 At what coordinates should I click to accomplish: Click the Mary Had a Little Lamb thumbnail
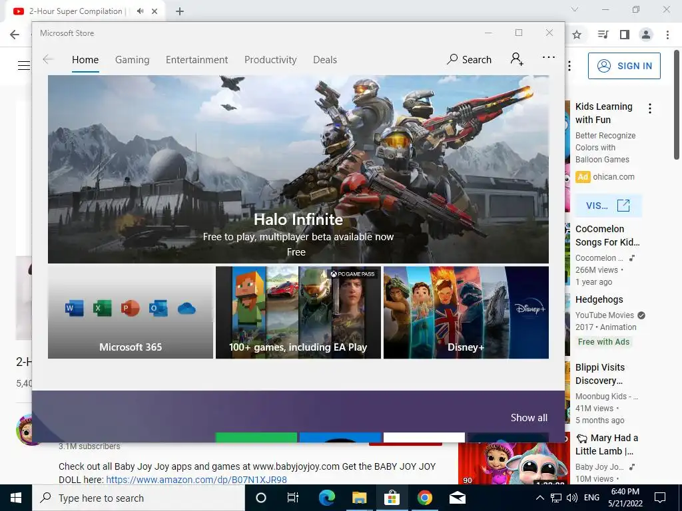(513, 463)
